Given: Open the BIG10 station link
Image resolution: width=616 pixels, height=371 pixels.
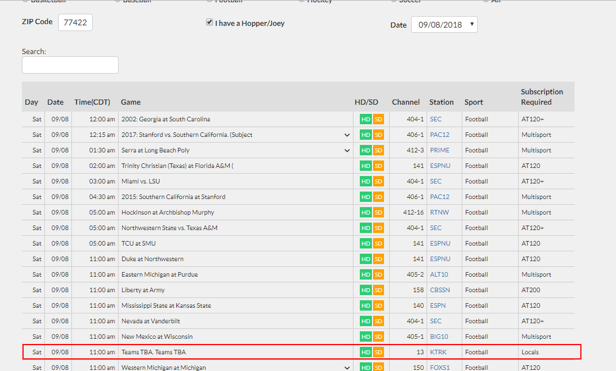Looking at the screenshot, I should pyautogui.click(x=439, y=336).
